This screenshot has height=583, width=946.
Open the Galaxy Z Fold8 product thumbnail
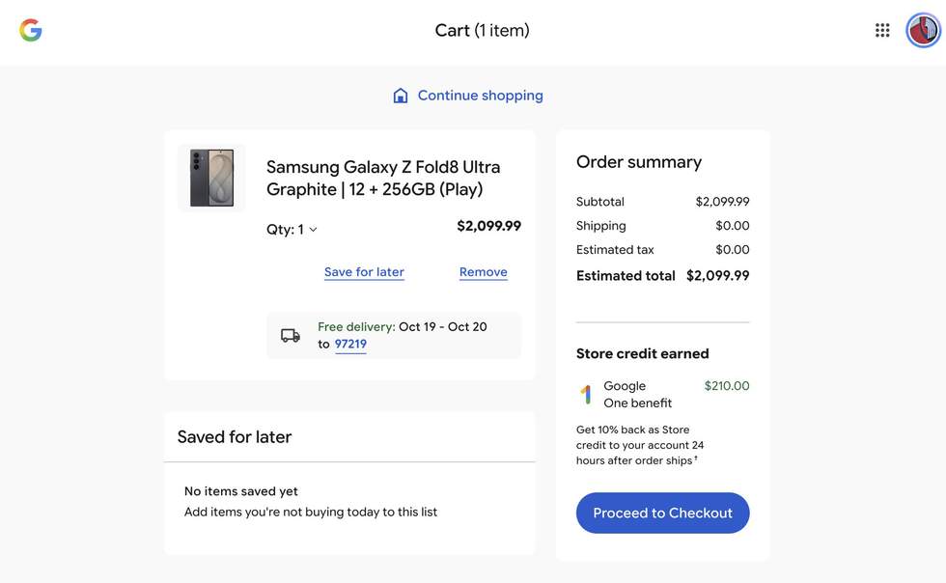[211, 178]
